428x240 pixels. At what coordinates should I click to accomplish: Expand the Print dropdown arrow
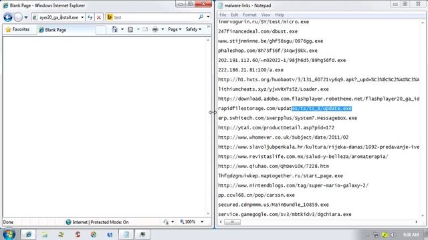[x=163, y=29]
